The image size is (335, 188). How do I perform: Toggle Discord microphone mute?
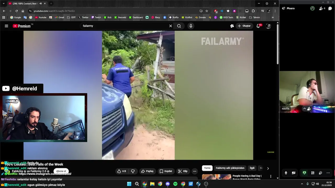coord(286,173)
